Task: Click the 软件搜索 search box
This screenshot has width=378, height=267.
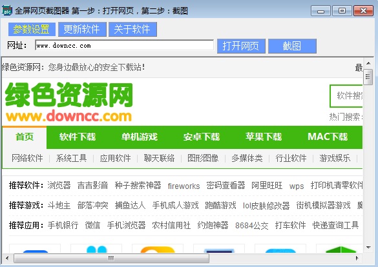Action: (346, 95)
